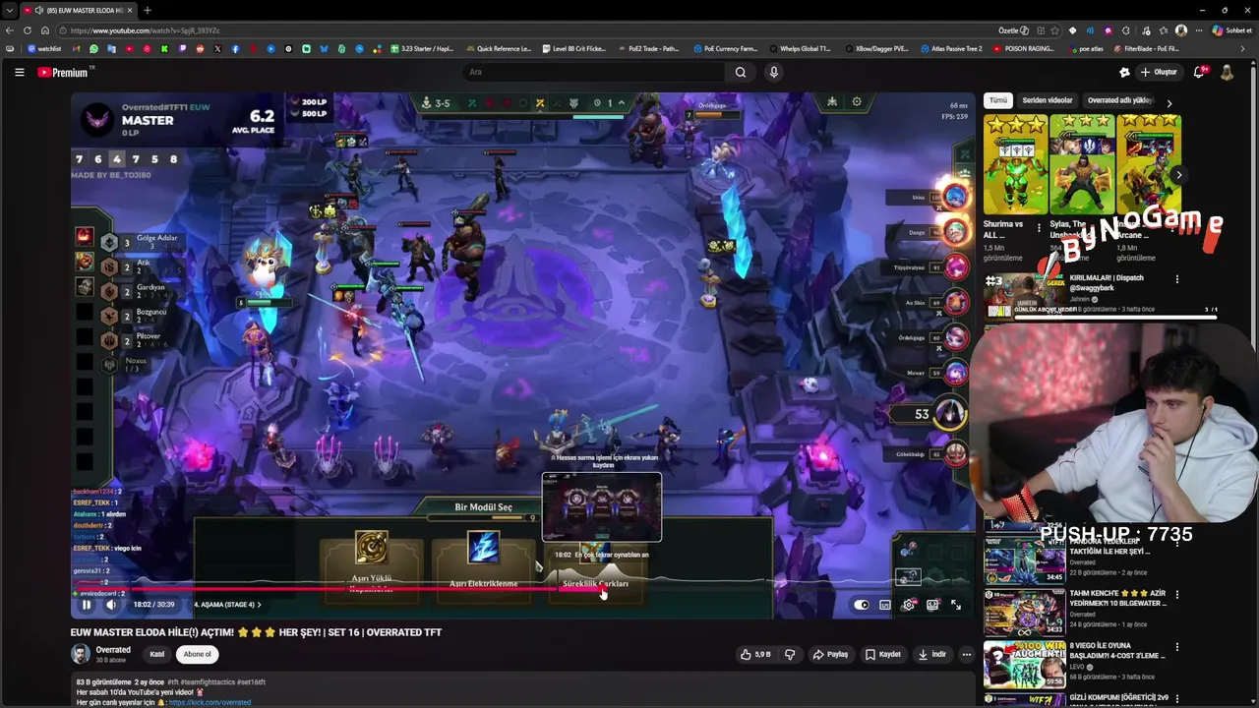The height and width of the screenshot is (708, 1259).
Task: Toggle subtitles in the player controls
Action: coord(885,605)
